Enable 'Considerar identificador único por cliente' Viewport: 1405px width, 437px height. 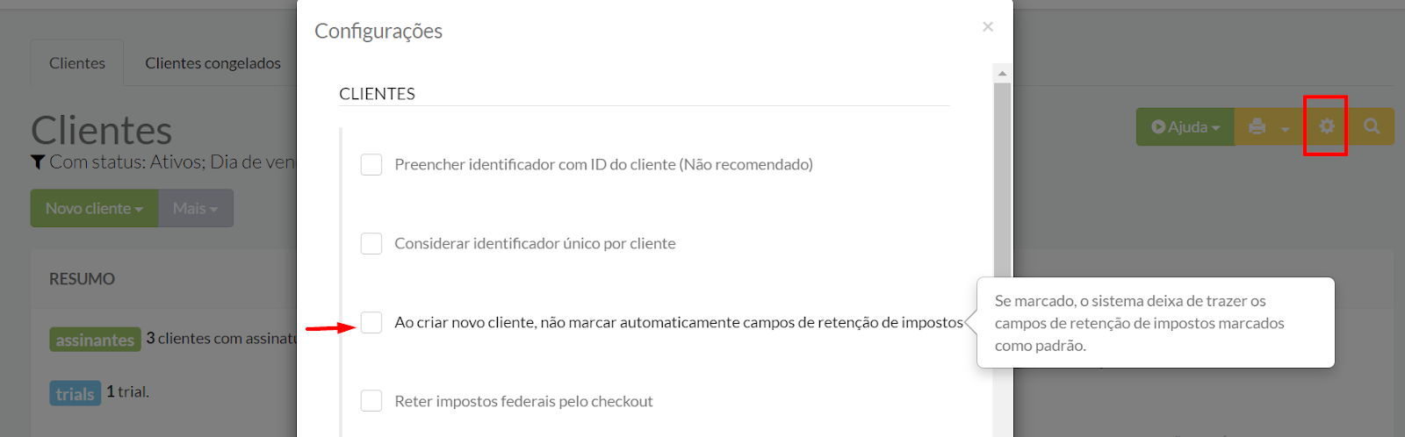[x=371, y=243]
